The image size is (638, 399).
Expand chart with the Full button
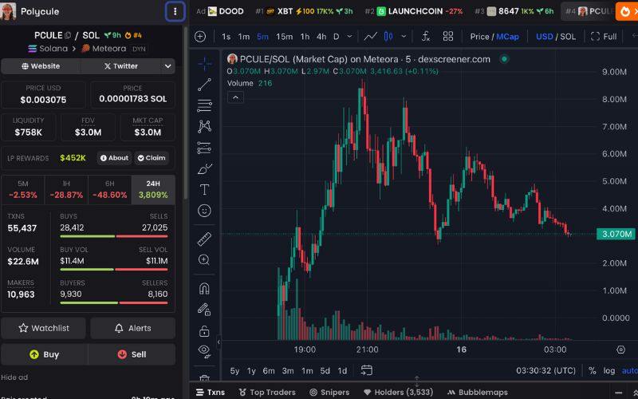[604, 37]
